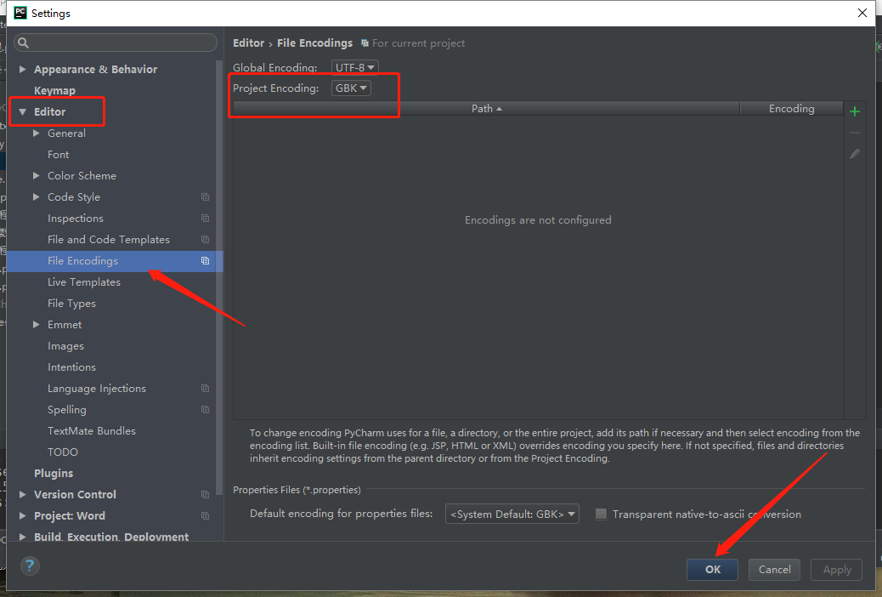The width and height of the screenshot is (882, 597).
Task: Expand the Color Scheme node arrow
Action: pyautogui.click(x=36, y=176)
